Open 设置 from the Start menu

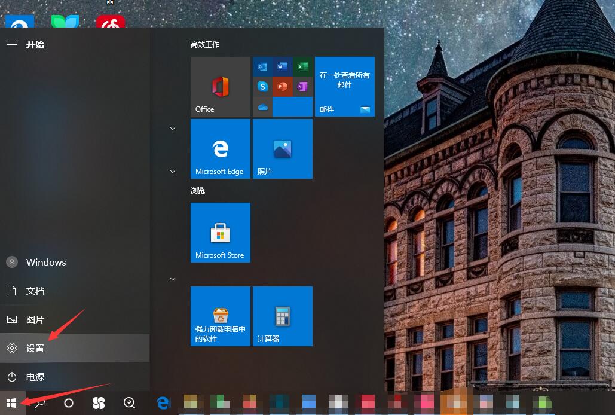(75, 348)
